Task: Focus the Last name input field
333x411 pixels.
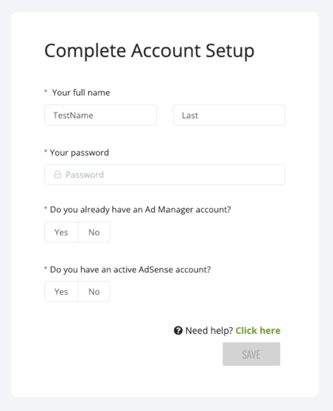Action: coord(229,115)
